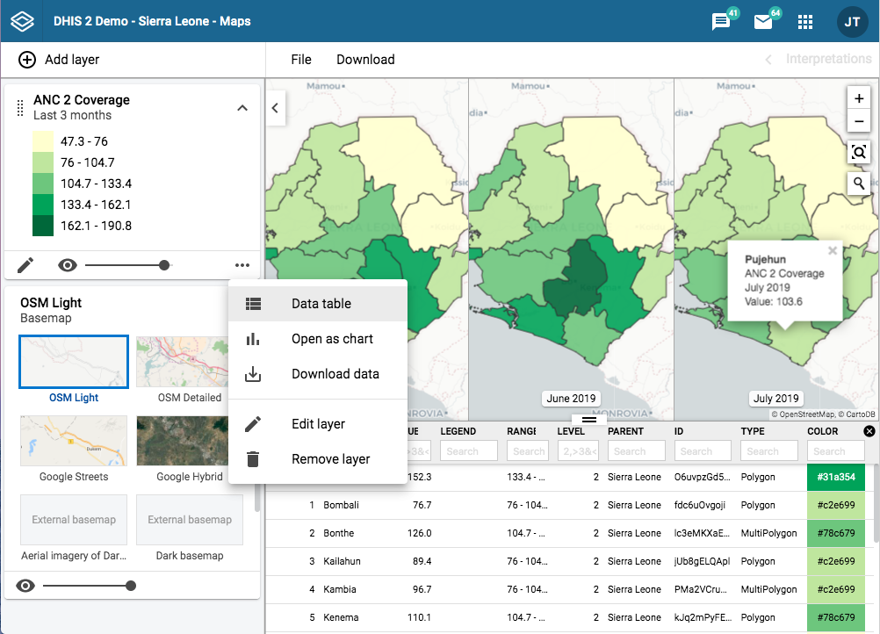The height and width of the screenshot is (634, 880).
Task: Open the messages icon with 41 badge
Action: 721,22
